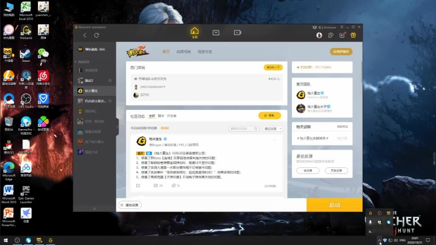Collapse the sidebar with the side handle
Image resolution: width=436 pixels, height=245 pixels.
click(117, 127)
